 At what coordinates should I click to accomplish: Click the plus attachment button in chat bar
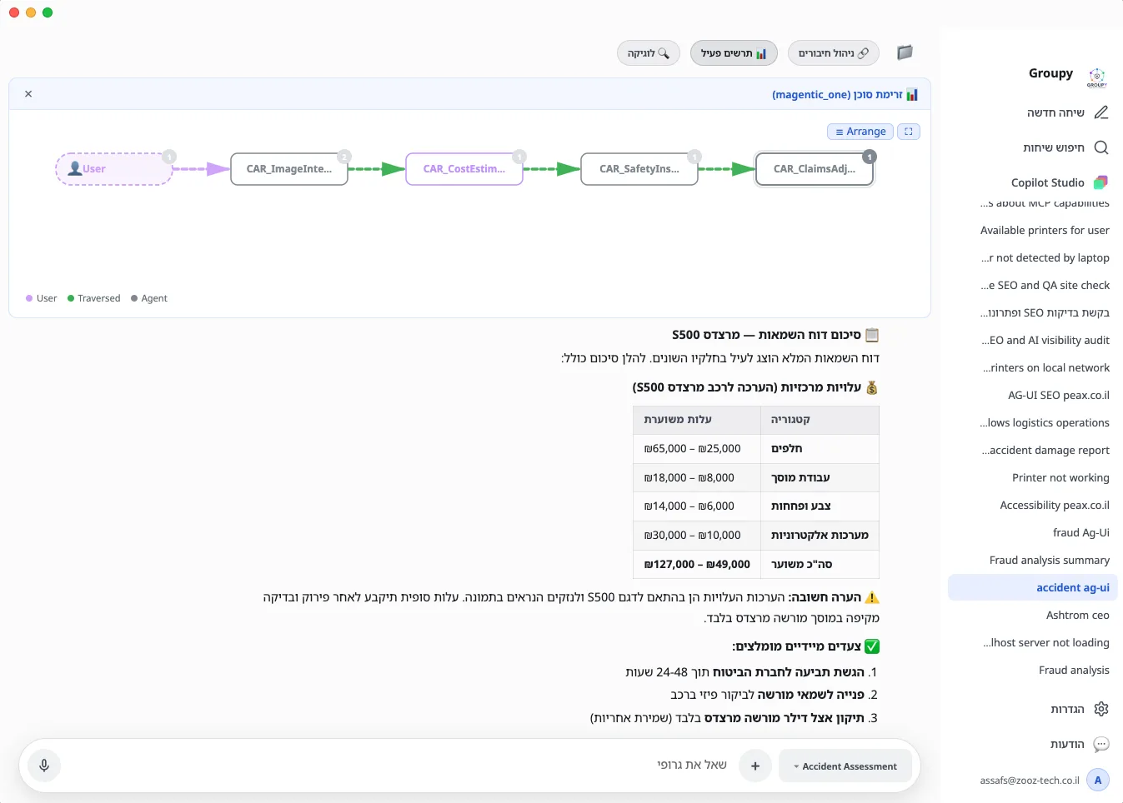(755, 766)
